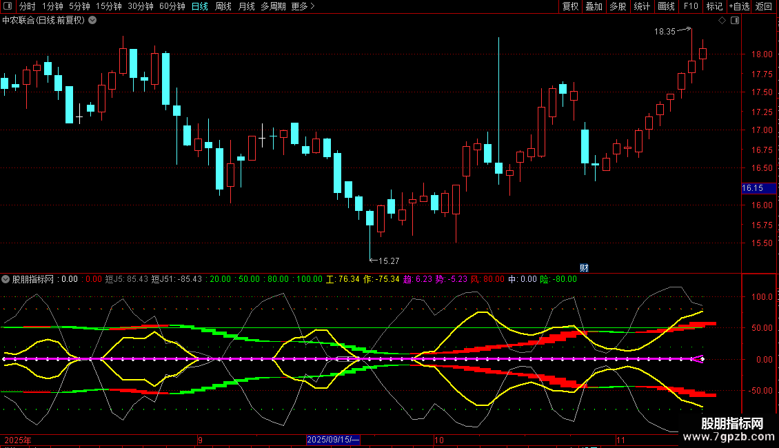Switch to 周线 weekly chart

pos(223,6)
